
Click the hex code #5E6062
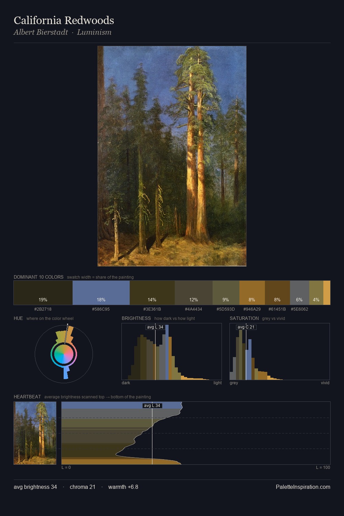click(300, 309)
